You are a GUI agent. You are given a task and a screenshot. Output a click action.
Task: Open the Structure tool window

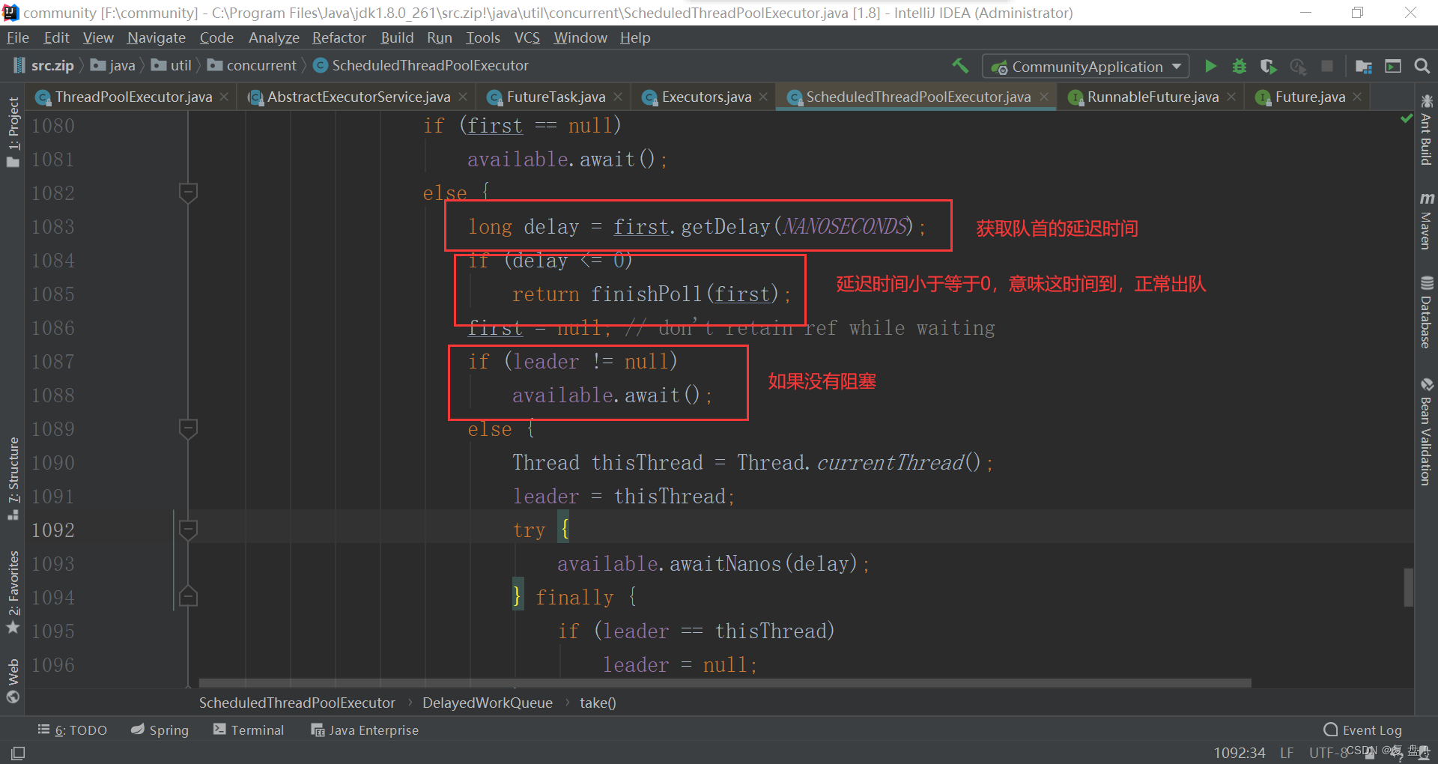pyautogui.click(x=13, y=478)
